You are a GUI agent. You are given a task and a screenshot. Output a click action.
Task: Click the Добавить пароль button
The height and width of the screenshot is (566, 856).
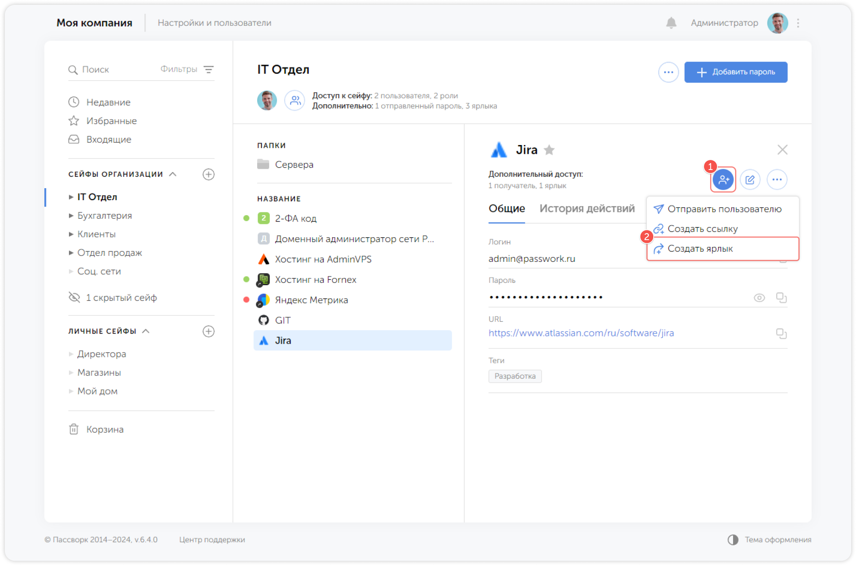click(x=735, y=72)
